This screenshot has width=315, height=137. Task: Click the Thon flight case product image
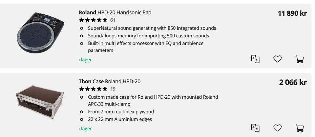40,102
